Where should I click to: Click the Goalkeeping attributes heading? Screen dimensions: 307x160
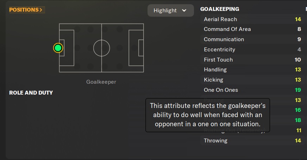pyautogui.click(x=219, y=9)
